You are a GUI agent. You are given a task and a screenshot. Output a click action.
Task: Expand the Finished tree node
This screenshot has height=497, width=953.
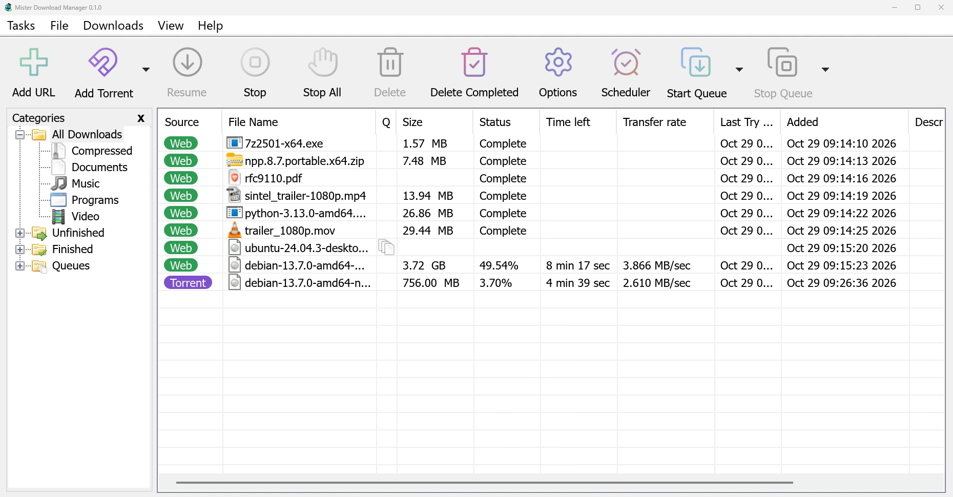pos(20,250)
